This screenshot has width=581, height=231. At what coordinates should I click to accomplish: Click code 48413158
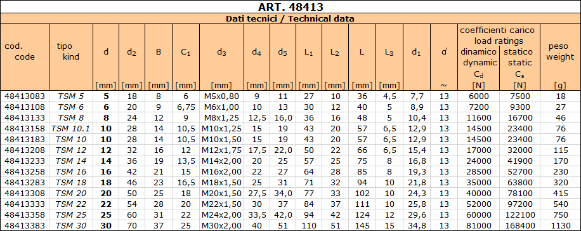(x=25, y=129)
